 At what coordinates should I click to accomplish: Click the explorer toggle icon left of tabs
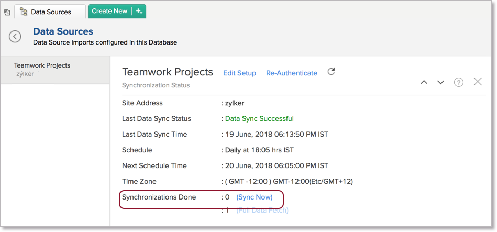(x=7, y=13)
